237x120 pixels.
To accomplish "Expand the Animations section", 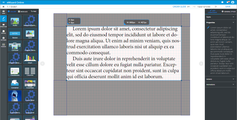I will coord(220,85).
